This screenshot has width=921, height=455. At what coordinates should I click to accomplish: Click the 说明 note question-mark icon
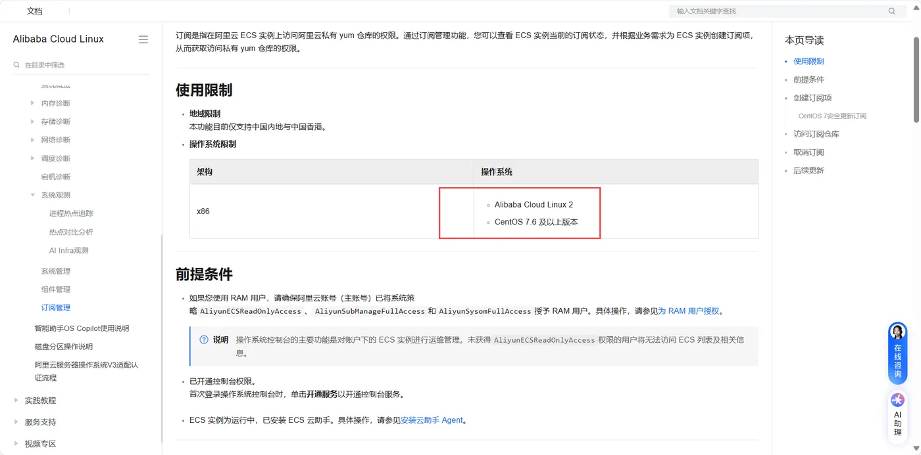point(204,339)
